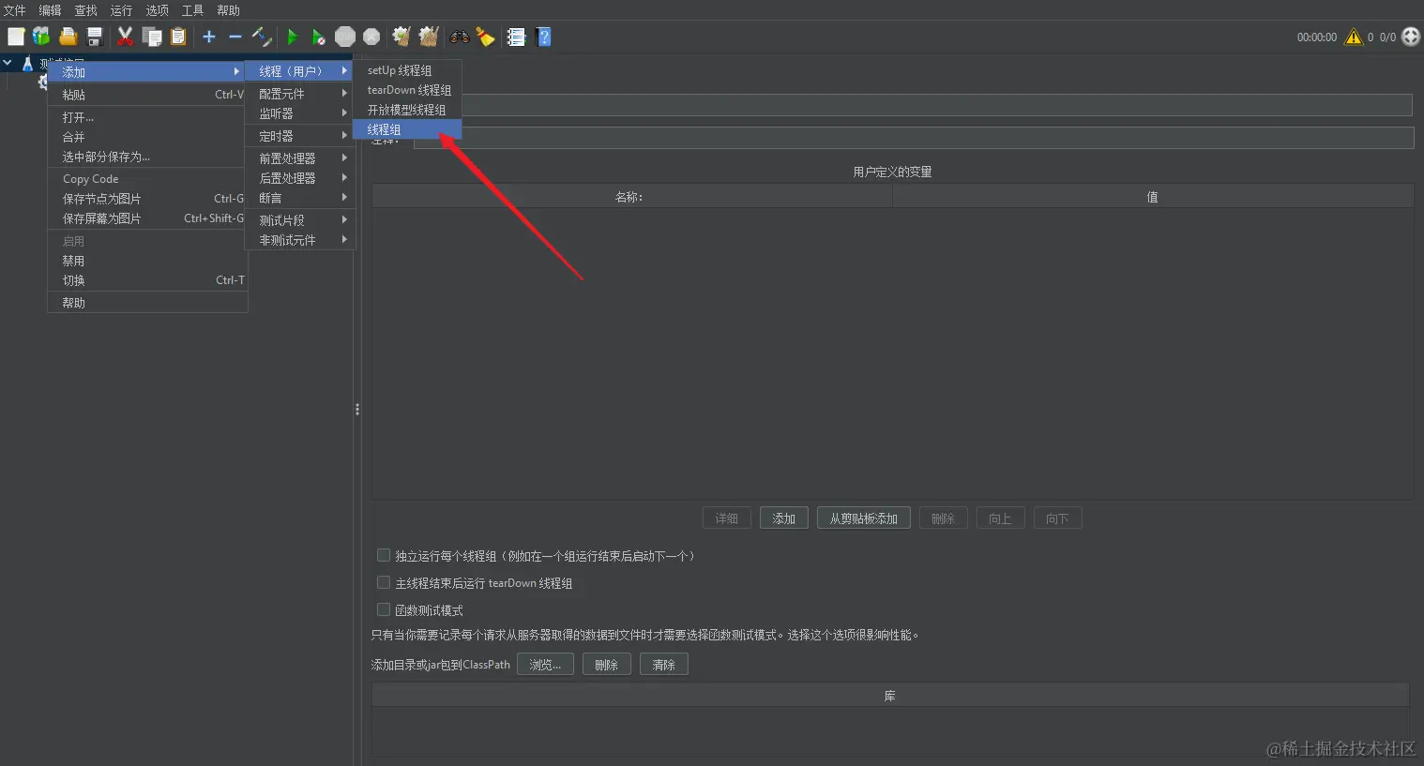1424x766 pixels.
Task: Open the Function Helper list icon
Action: (516, 37)
